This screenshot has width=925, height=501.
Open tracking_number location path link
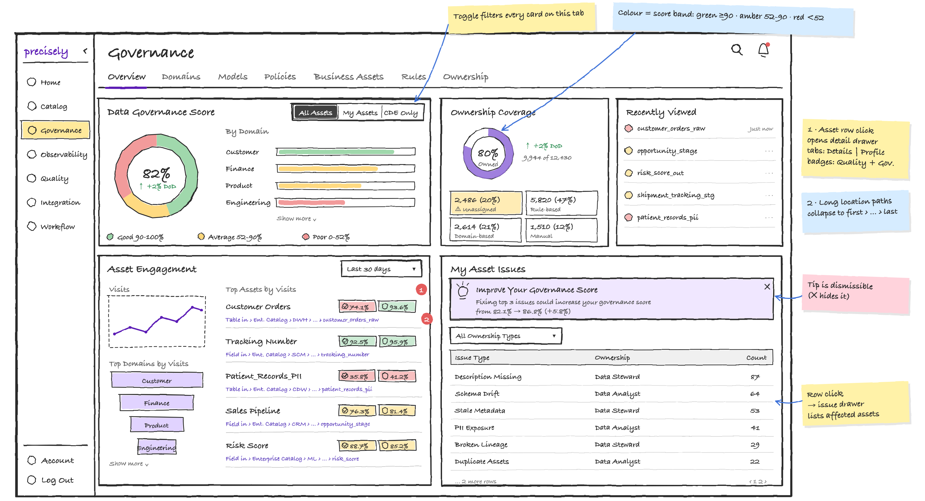(297, 354)
